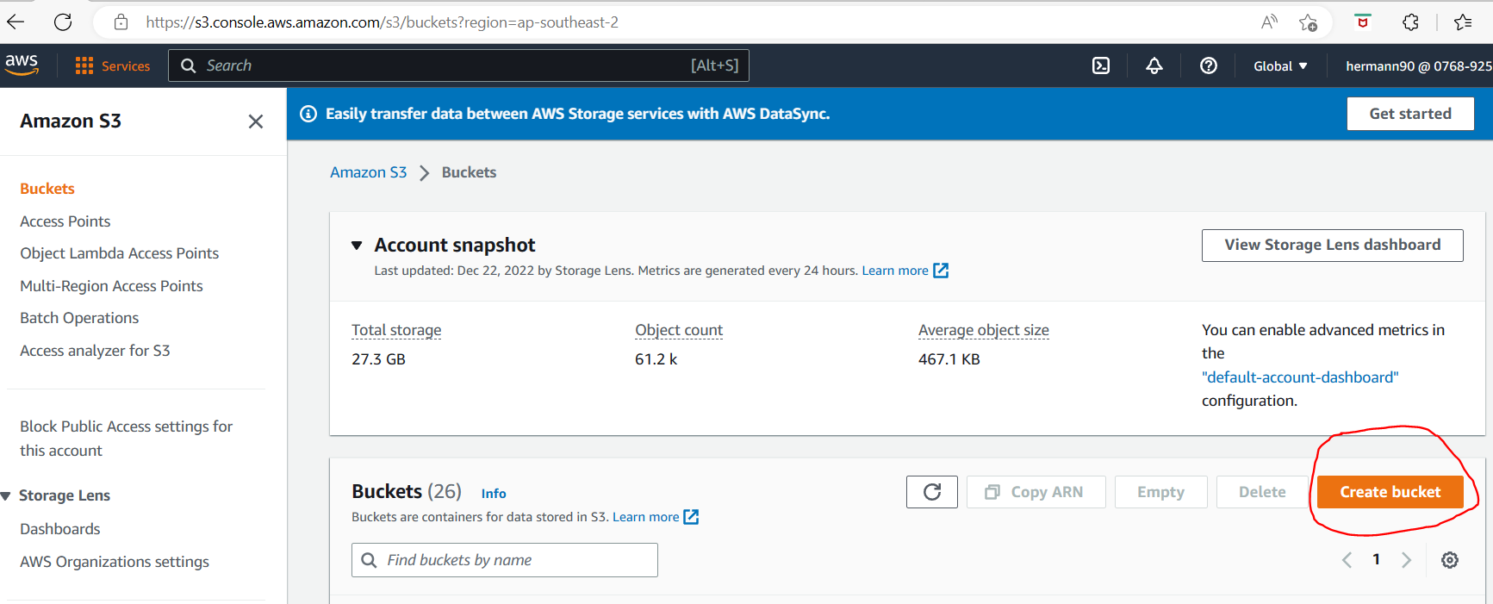Open Learn more link under Buckets description

tap(656, 517)
